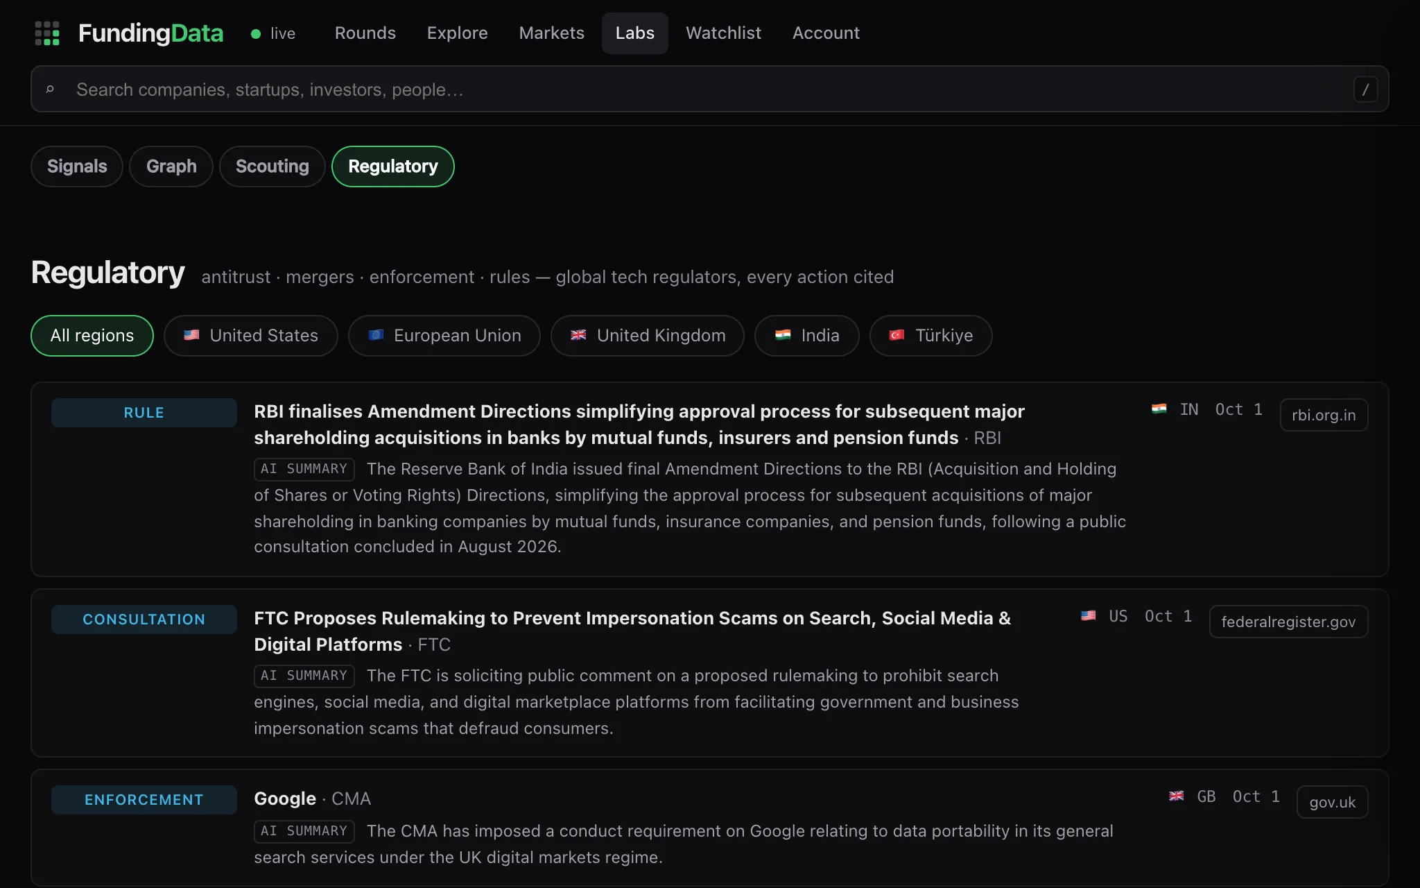This screenshot has height=888, width=1420.
Task: Click the Regulatory page heading
Action: (x=108, y=273)
